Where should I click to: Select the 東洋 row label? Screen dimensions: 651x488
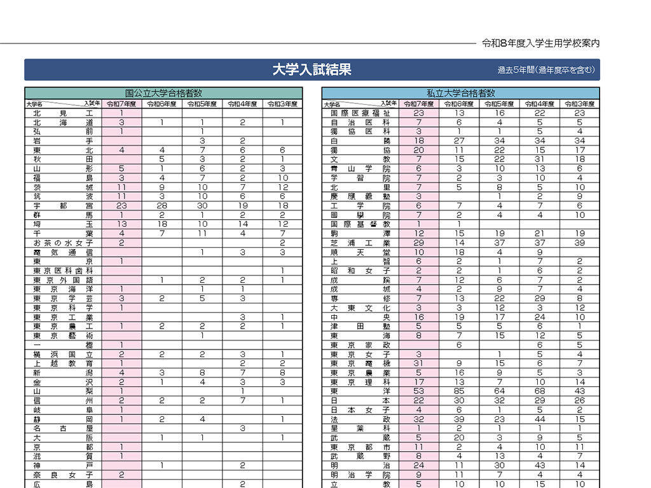coord(360,391)
